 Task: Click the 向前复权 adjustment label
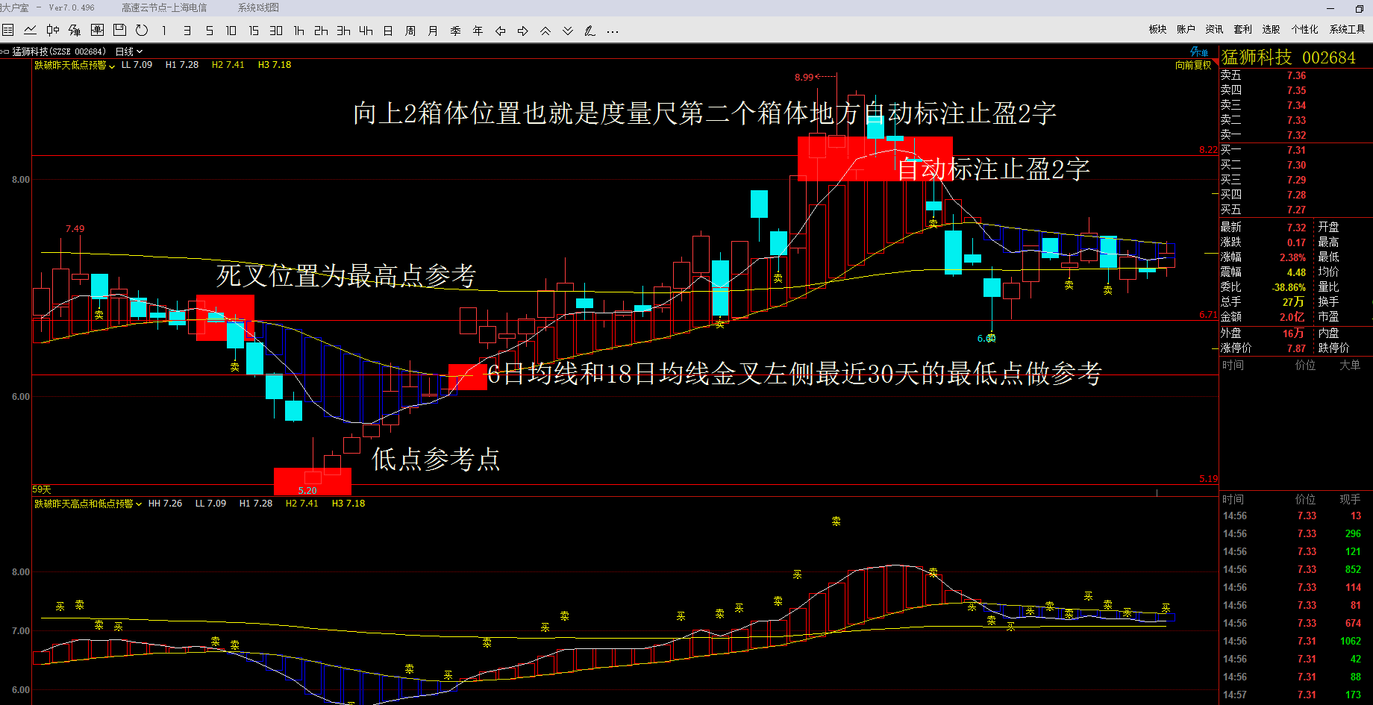pos(1193,65)
